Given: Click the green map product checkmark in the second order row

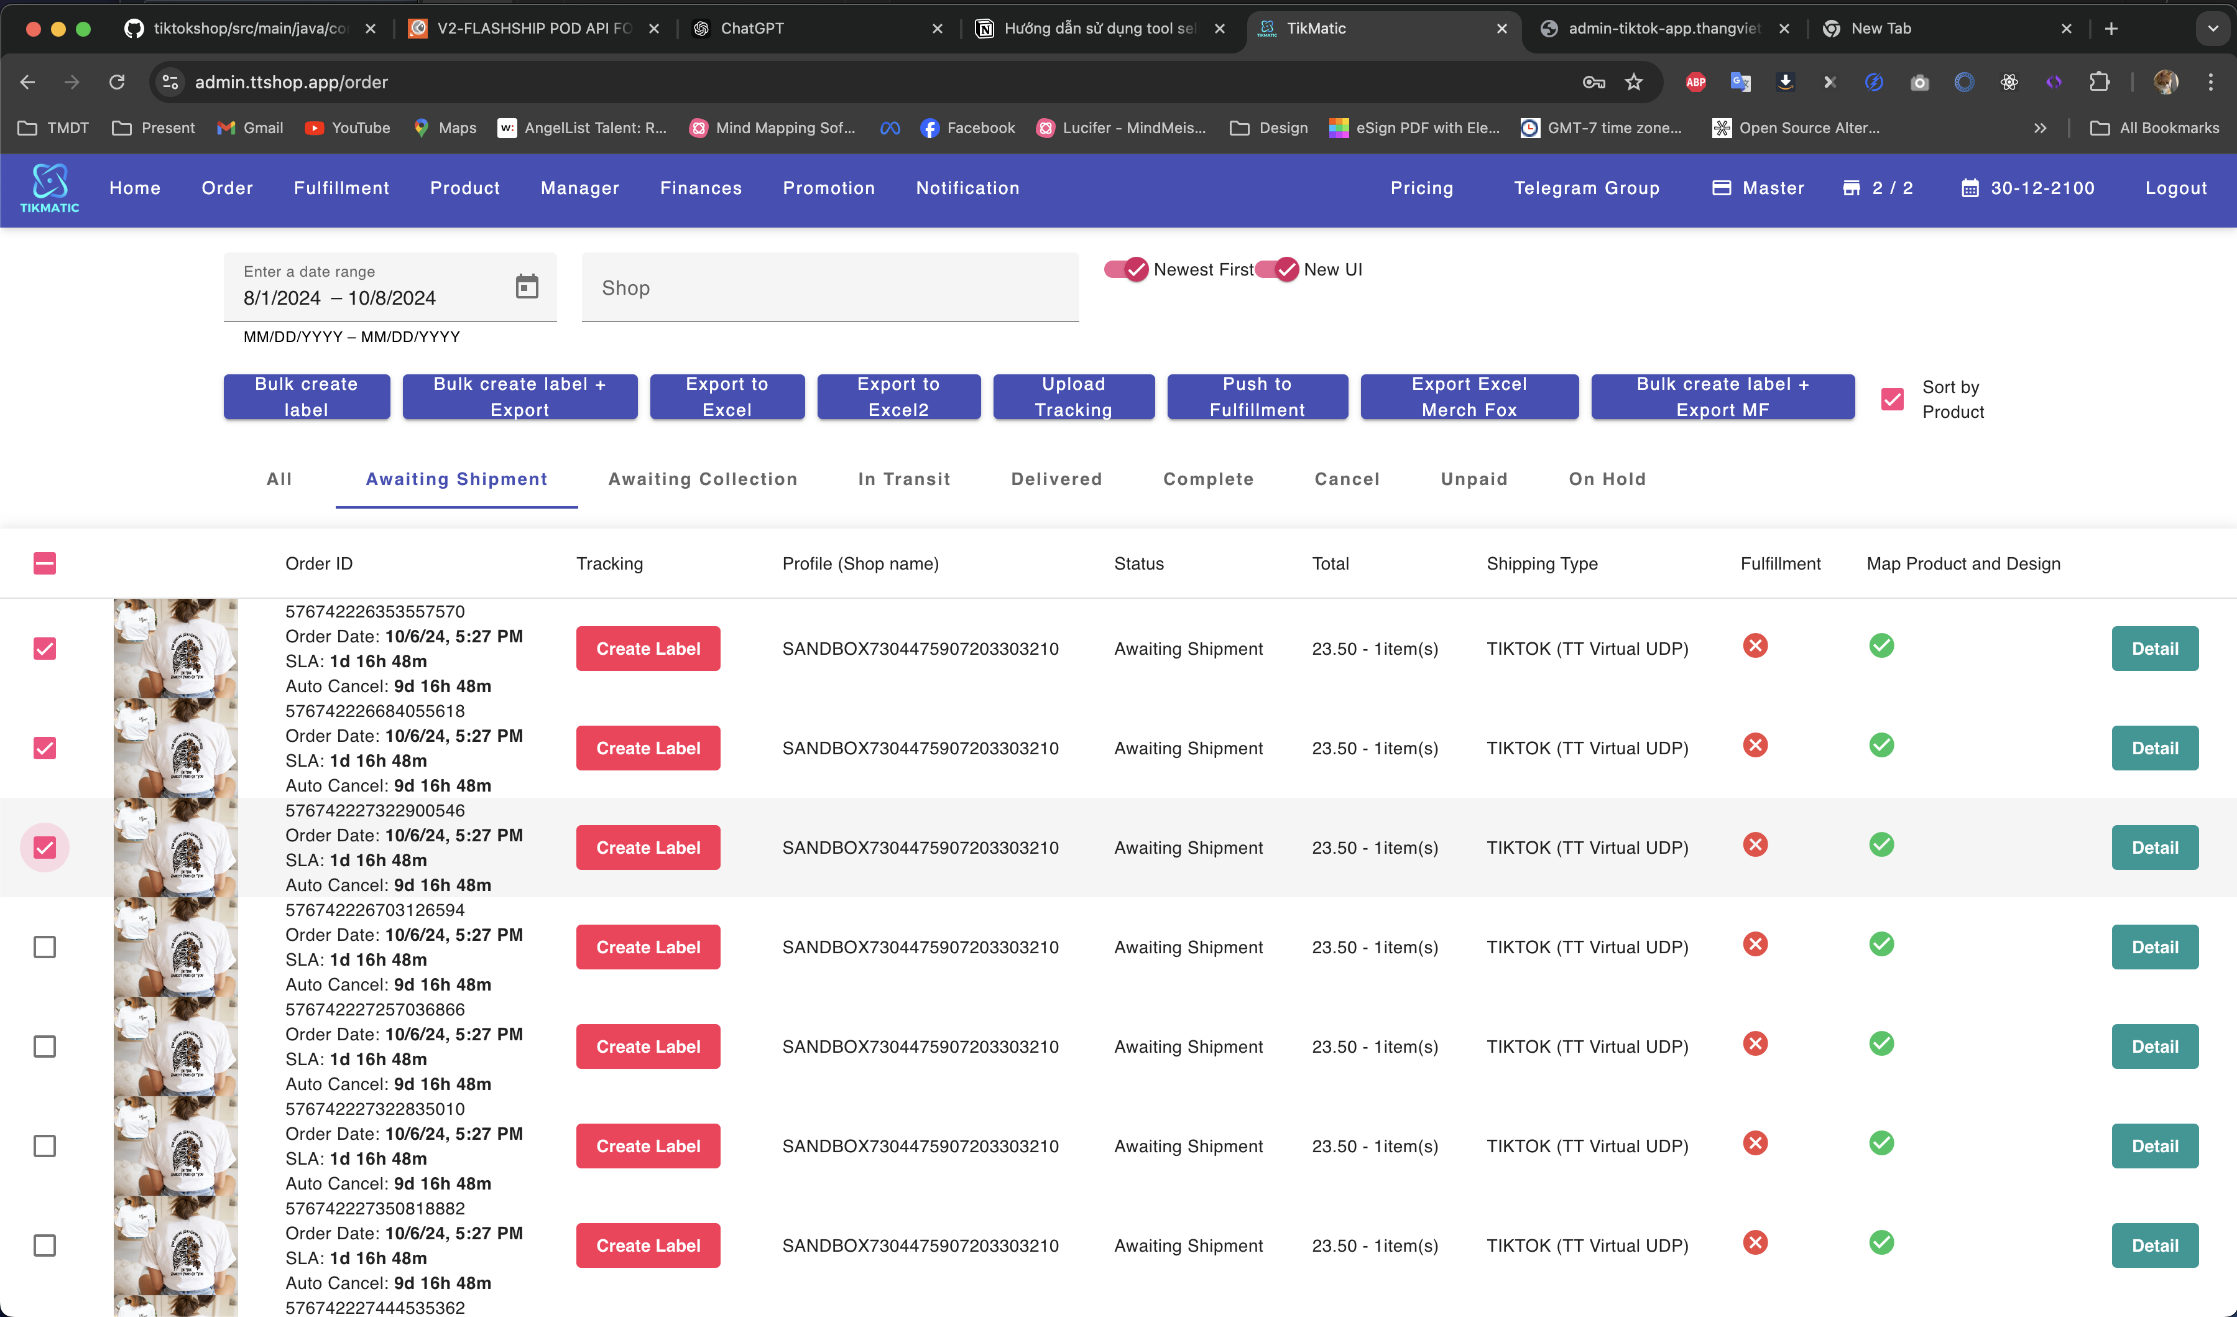Looking at the screenshot, I should 1881,745.
